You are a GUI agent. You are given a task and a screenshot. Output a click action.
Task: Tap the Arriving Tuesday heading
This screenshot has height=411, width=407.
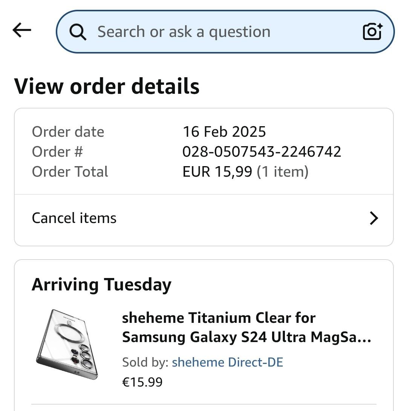click(x=101, y=284)
